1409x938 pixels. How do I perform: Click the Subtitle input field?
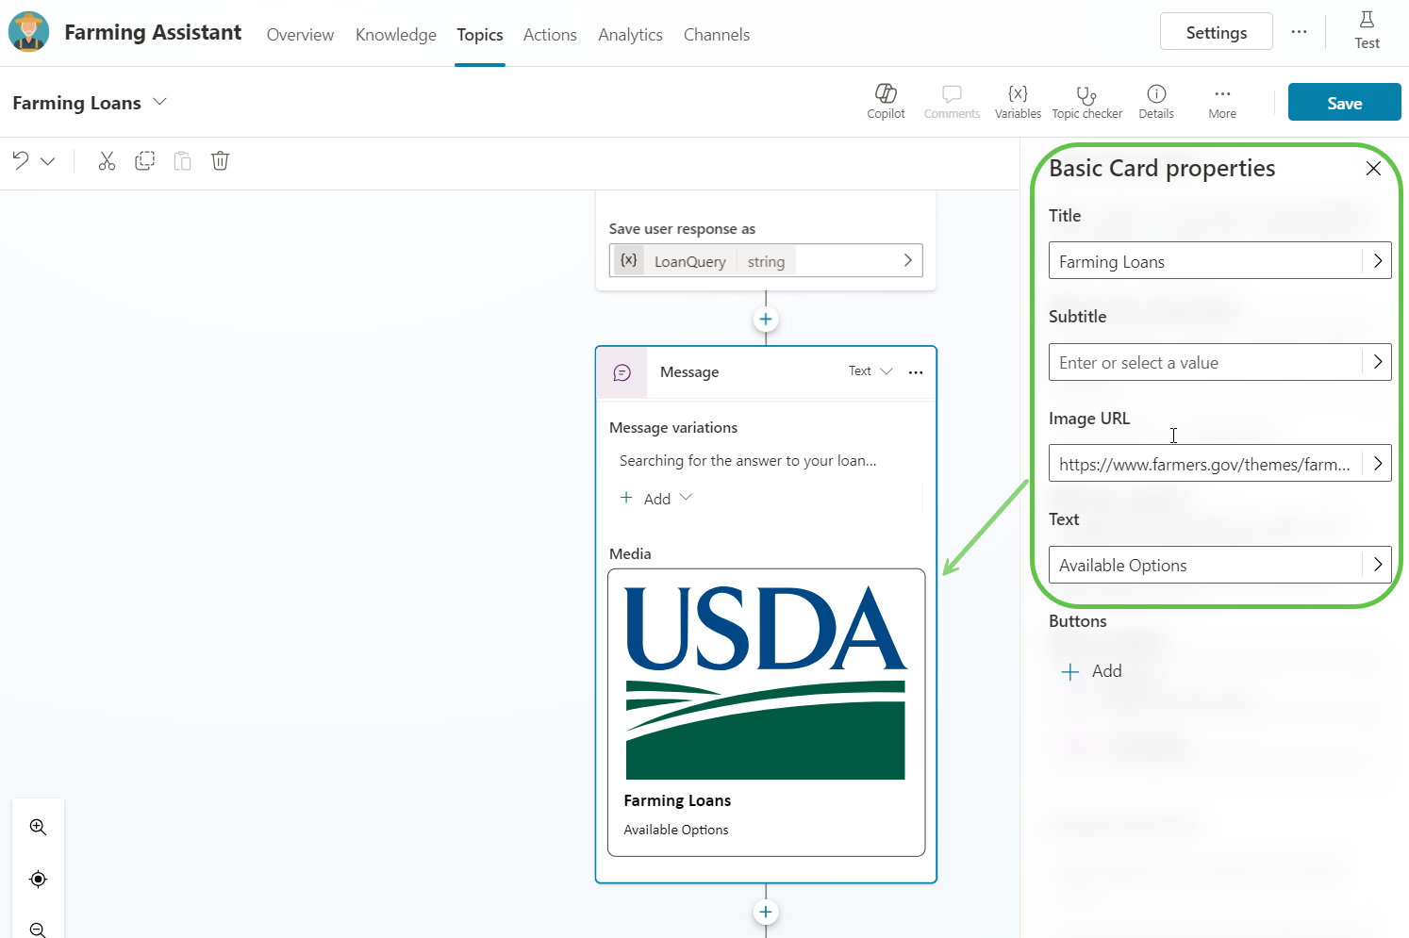point(1204,363)
